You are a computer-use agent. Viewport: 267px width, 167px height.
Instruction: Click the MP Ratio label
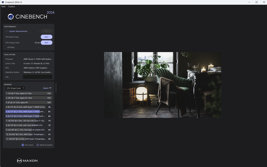click(11, 47)
